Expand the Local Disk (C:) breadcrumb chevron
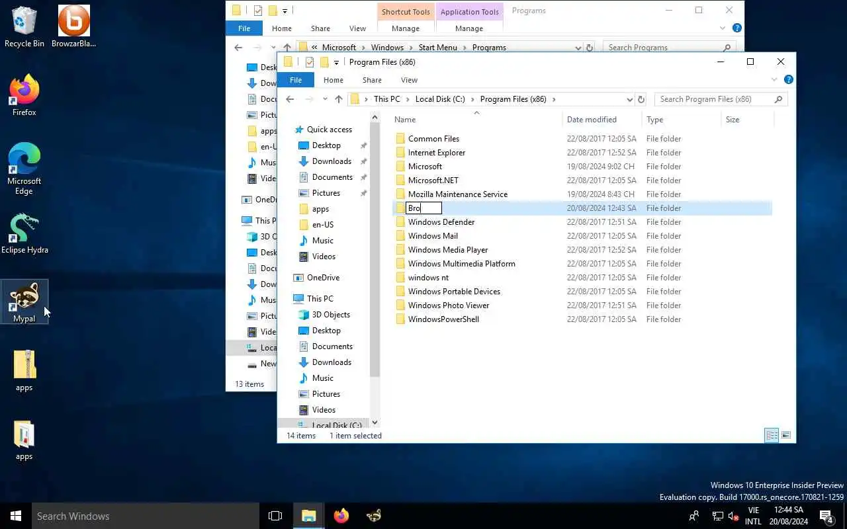Viewport: 847px width, 529px height. pos(473,99)
